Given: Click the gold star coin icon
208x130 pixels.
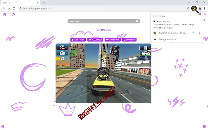Looking at the screenshot, I should [58, 58].
